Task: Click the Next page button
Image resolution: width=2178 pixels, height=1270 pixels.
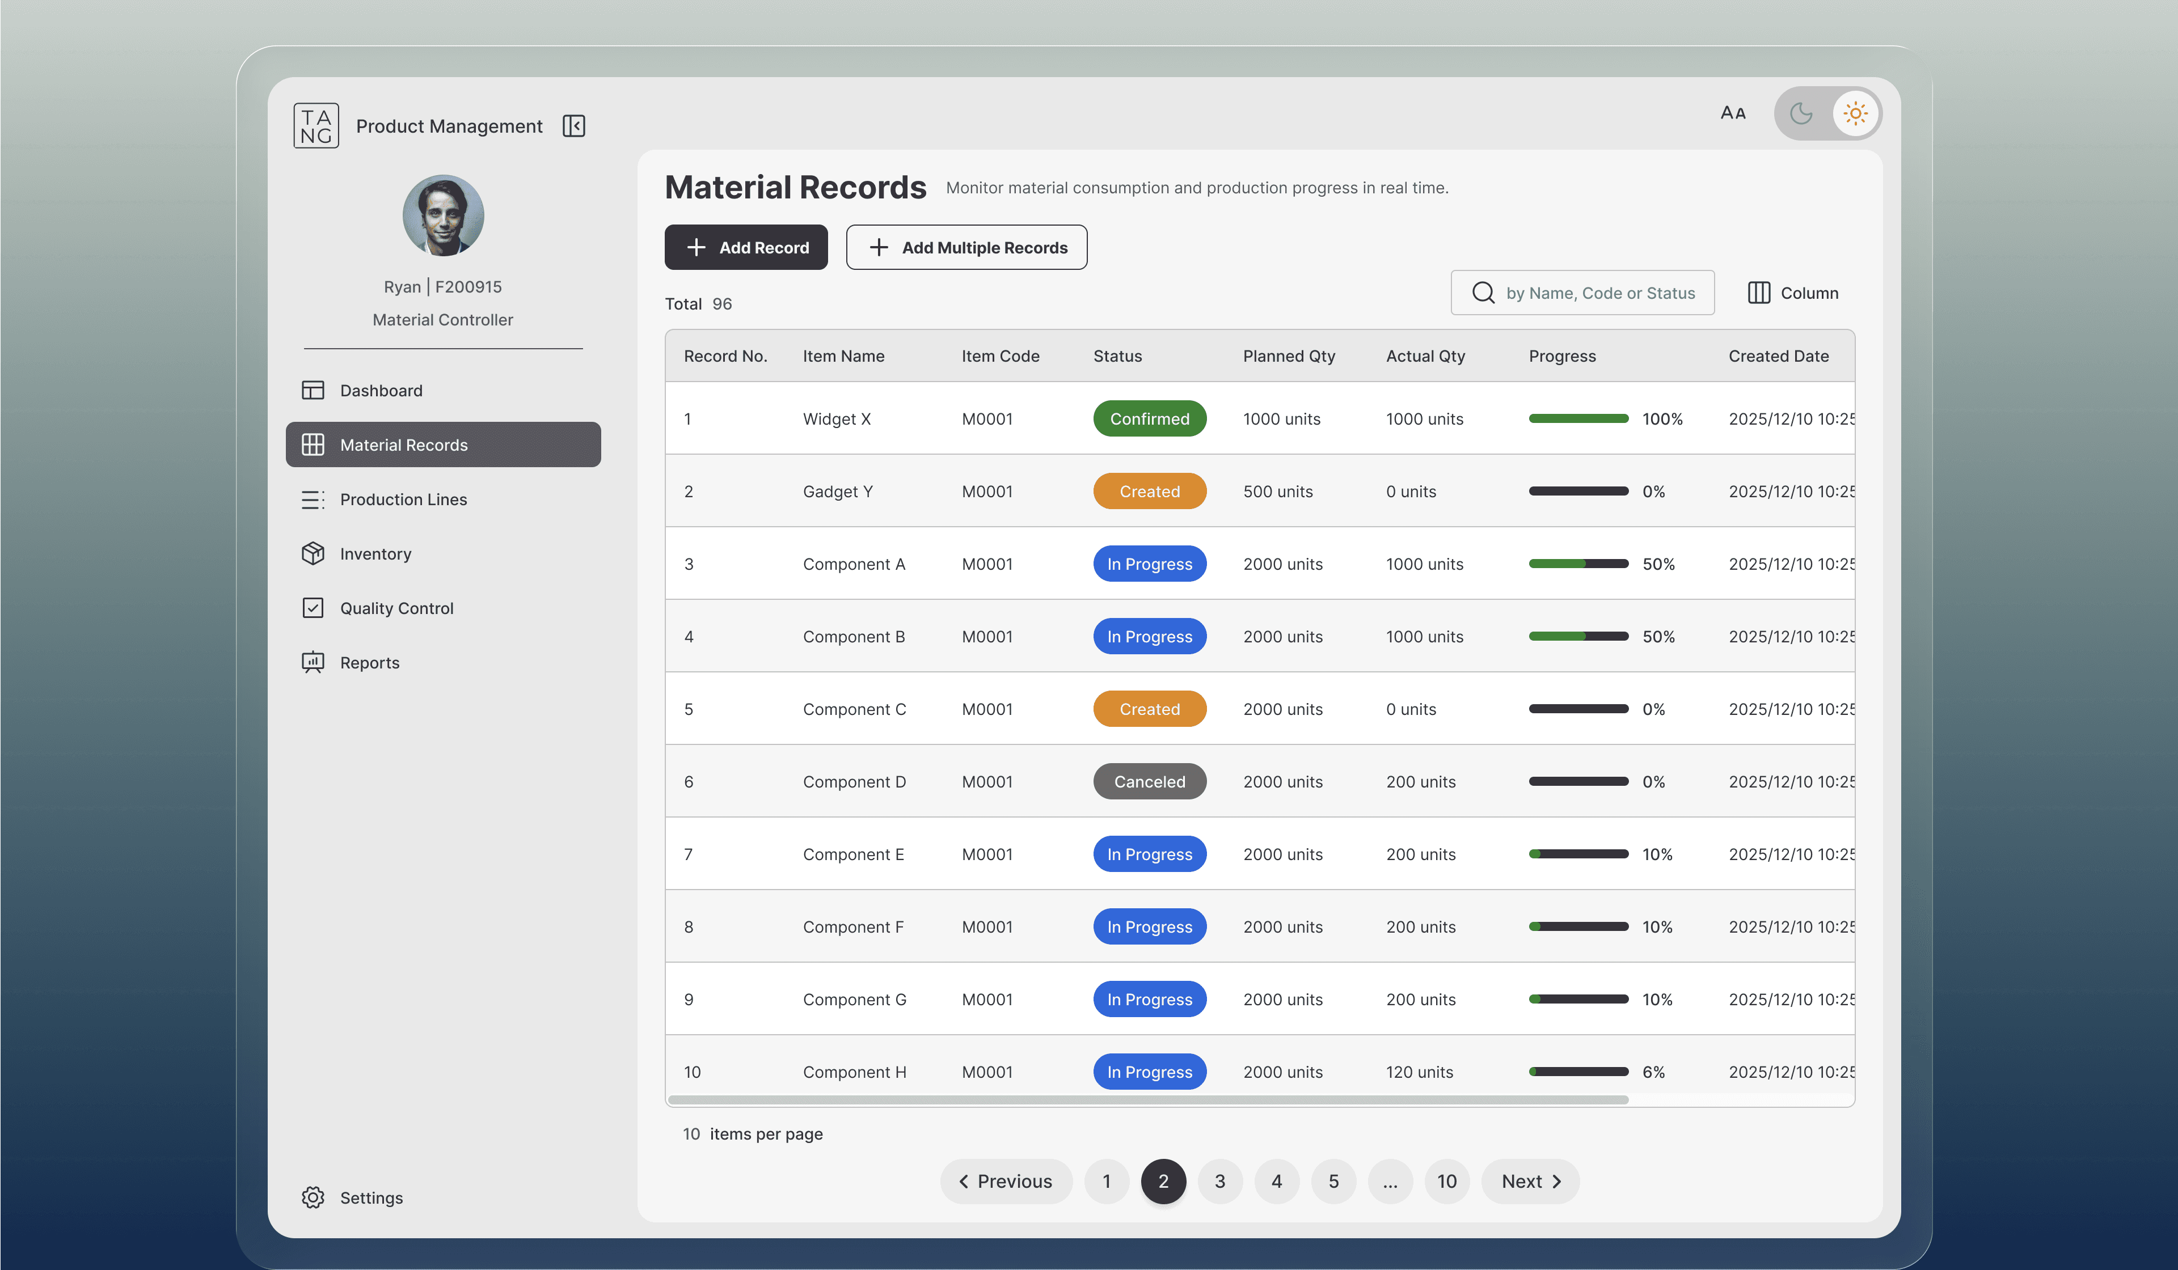Action: tap(1530, 1181)
